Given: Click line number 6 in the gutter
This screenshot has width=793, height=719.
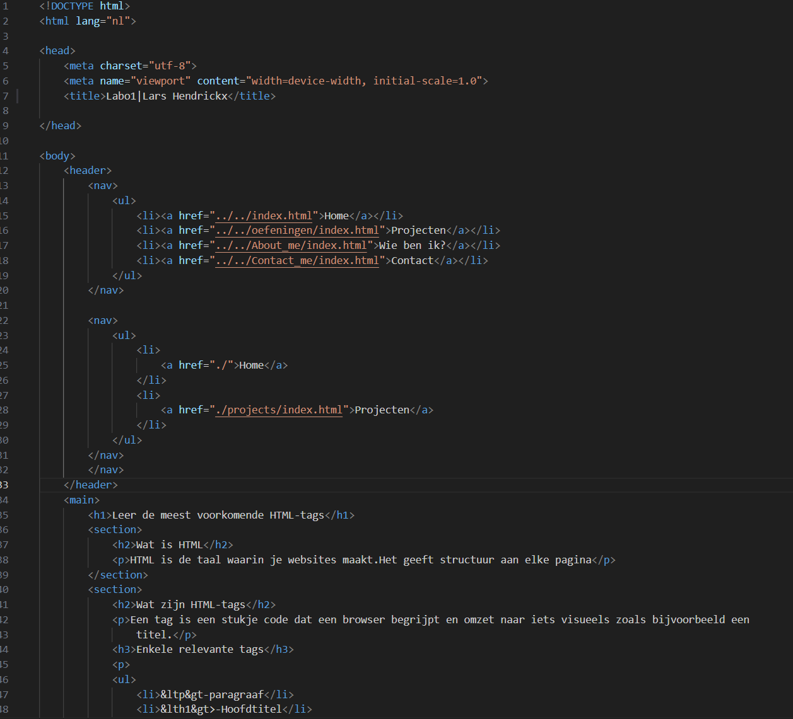Looking at the screenshot, I should tap(6, 81).
